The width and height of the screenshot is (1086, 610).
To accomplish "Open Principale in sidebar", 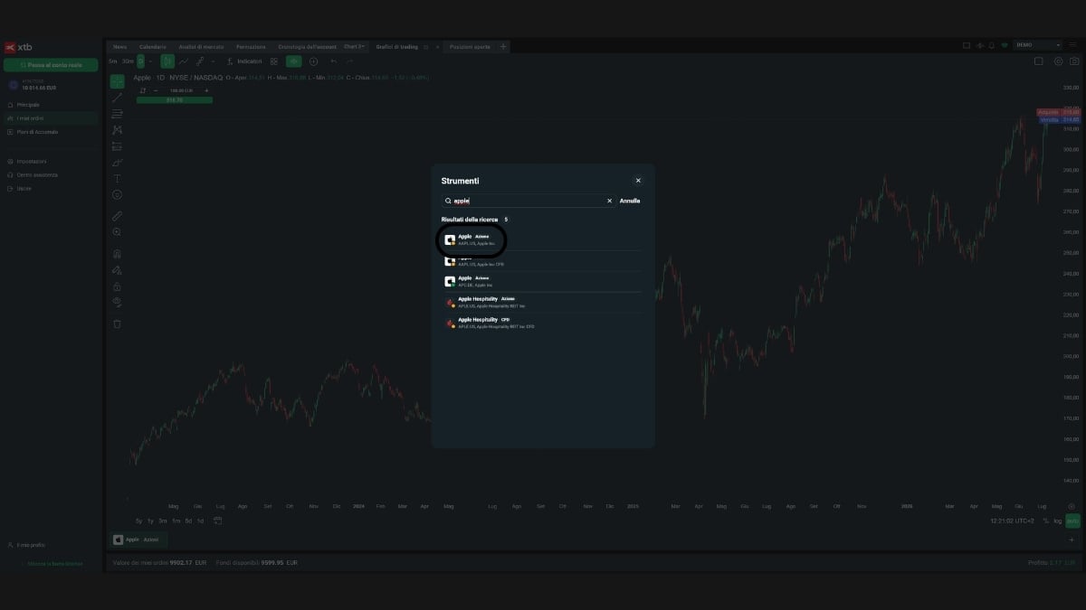I will coord(51,105).
